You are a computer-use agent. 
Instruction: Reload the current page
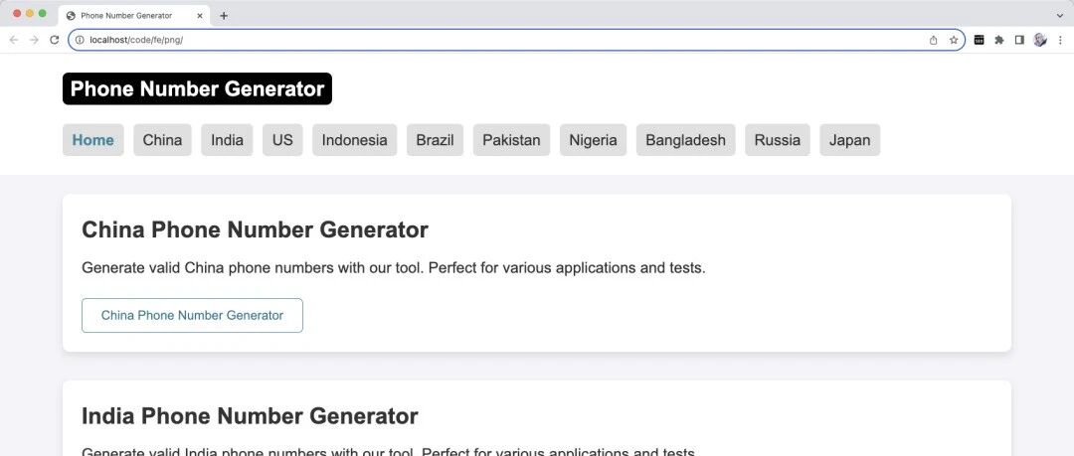(55, 40)
